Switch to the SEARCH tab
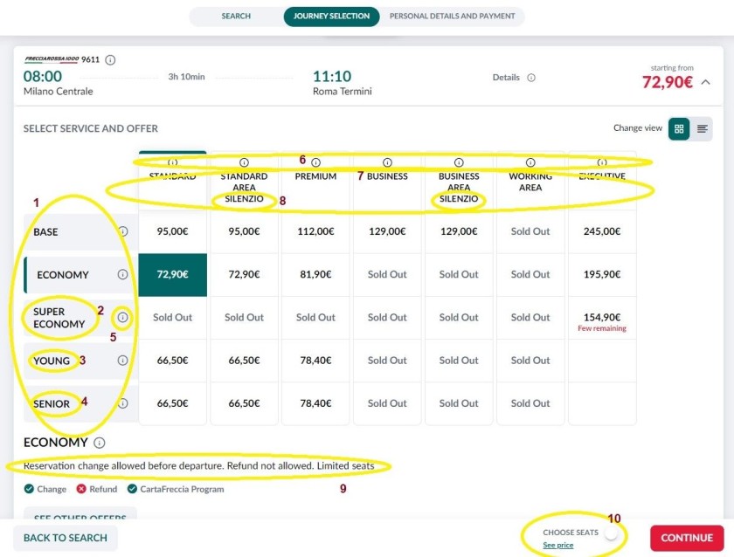Image resolution: width=734 pixels, height=557 pixels. [236, 16]
